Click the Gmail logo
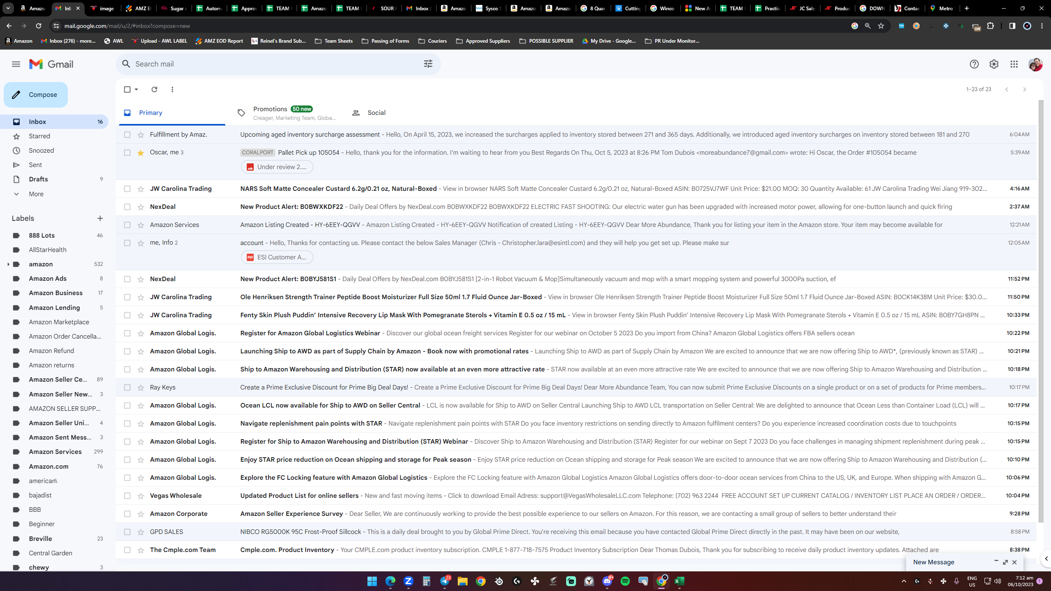Viewport: 1051px width, 591px height. coord(51,64)
